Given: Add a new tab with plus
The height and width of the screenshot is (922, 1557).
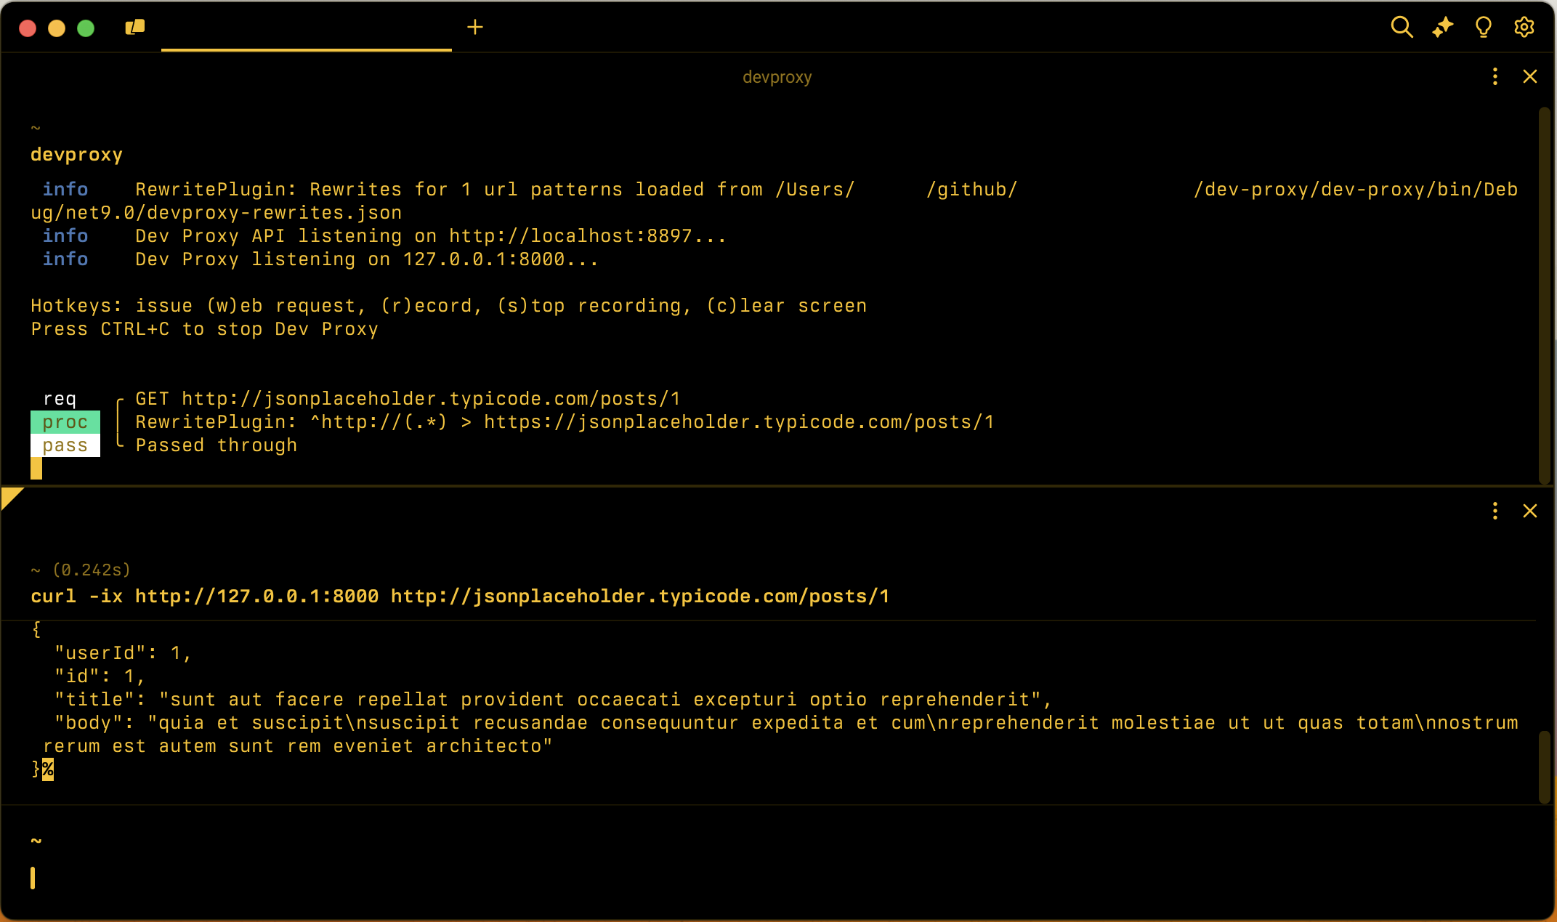Looking at the screenshot, I should pos(474,28).
